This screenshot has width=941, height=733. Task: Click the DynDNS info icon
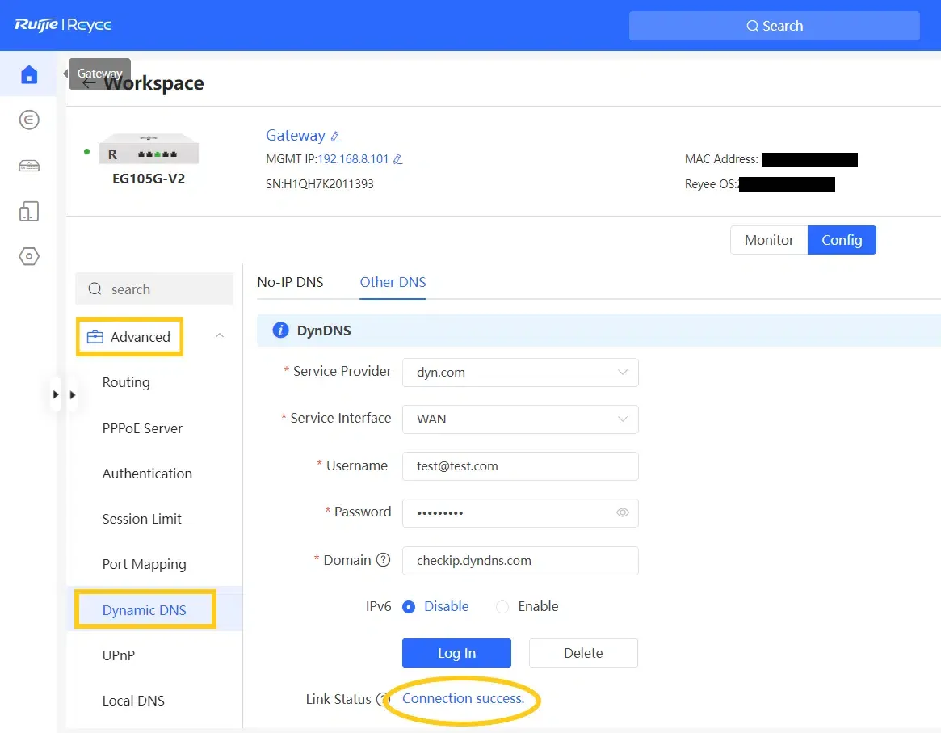[280, 331]
